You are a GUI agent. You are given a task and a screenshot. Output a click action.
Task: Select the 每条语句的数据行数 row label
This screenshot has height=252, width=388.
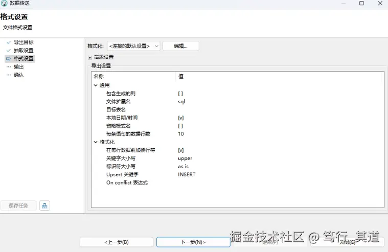[128, 134]
